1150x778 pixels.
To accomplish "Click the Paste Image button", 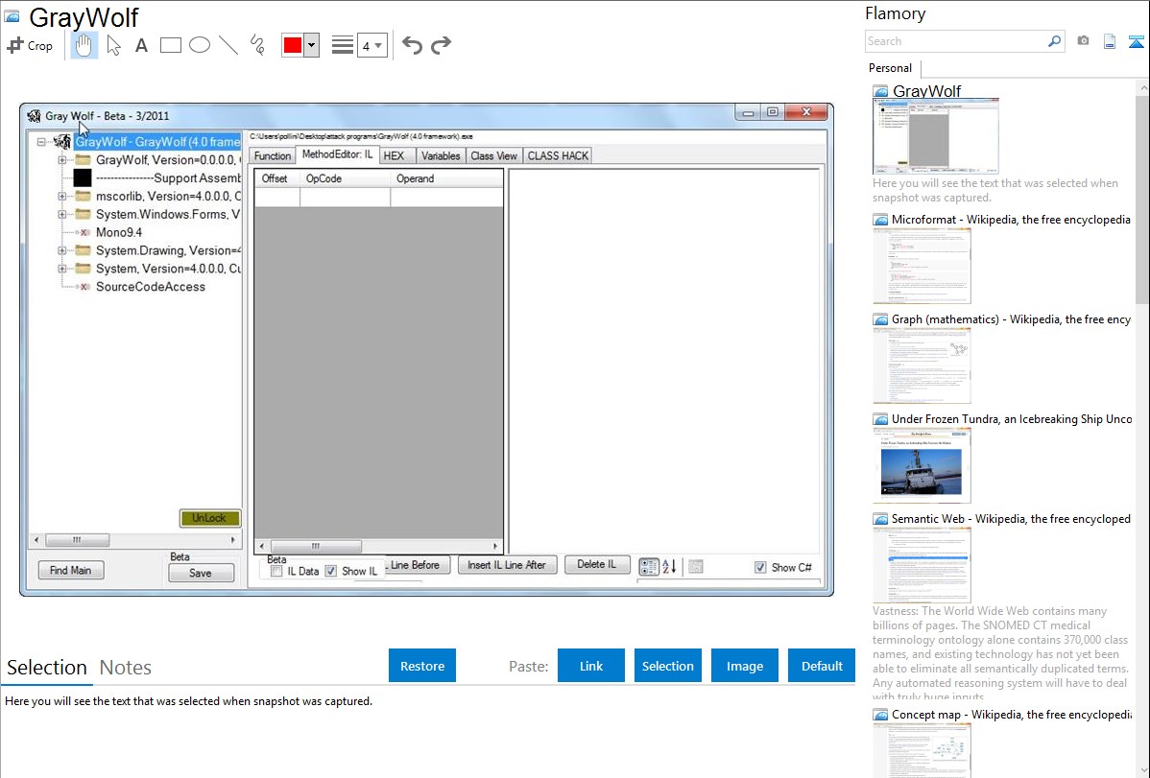I will 744,666.
